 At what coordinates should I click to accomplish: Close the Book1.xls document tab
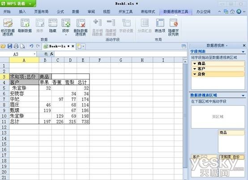coord(73,46)
